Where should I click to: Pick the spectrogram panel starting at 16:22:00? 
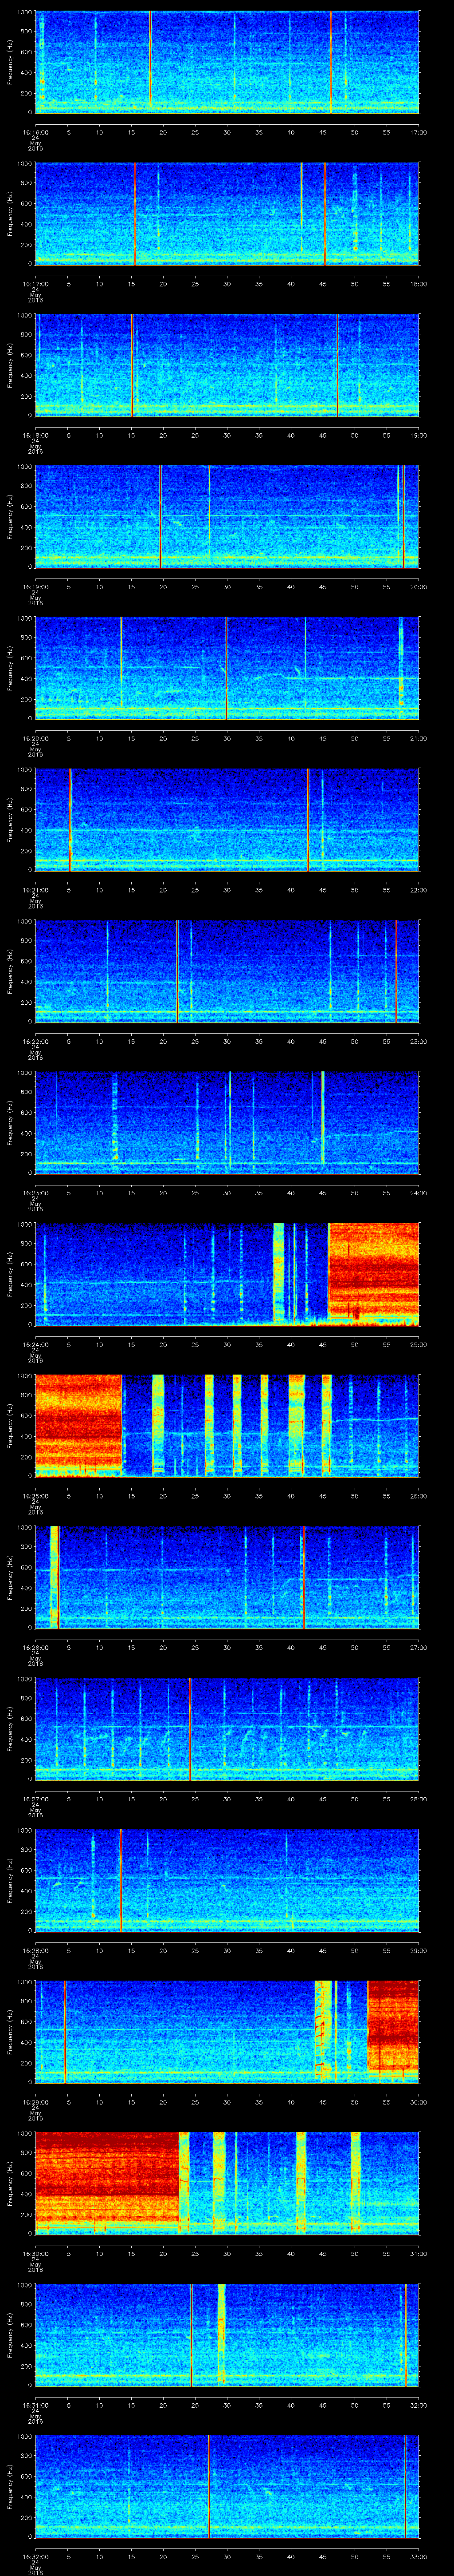pyautogui.click(x=227, y=971)
